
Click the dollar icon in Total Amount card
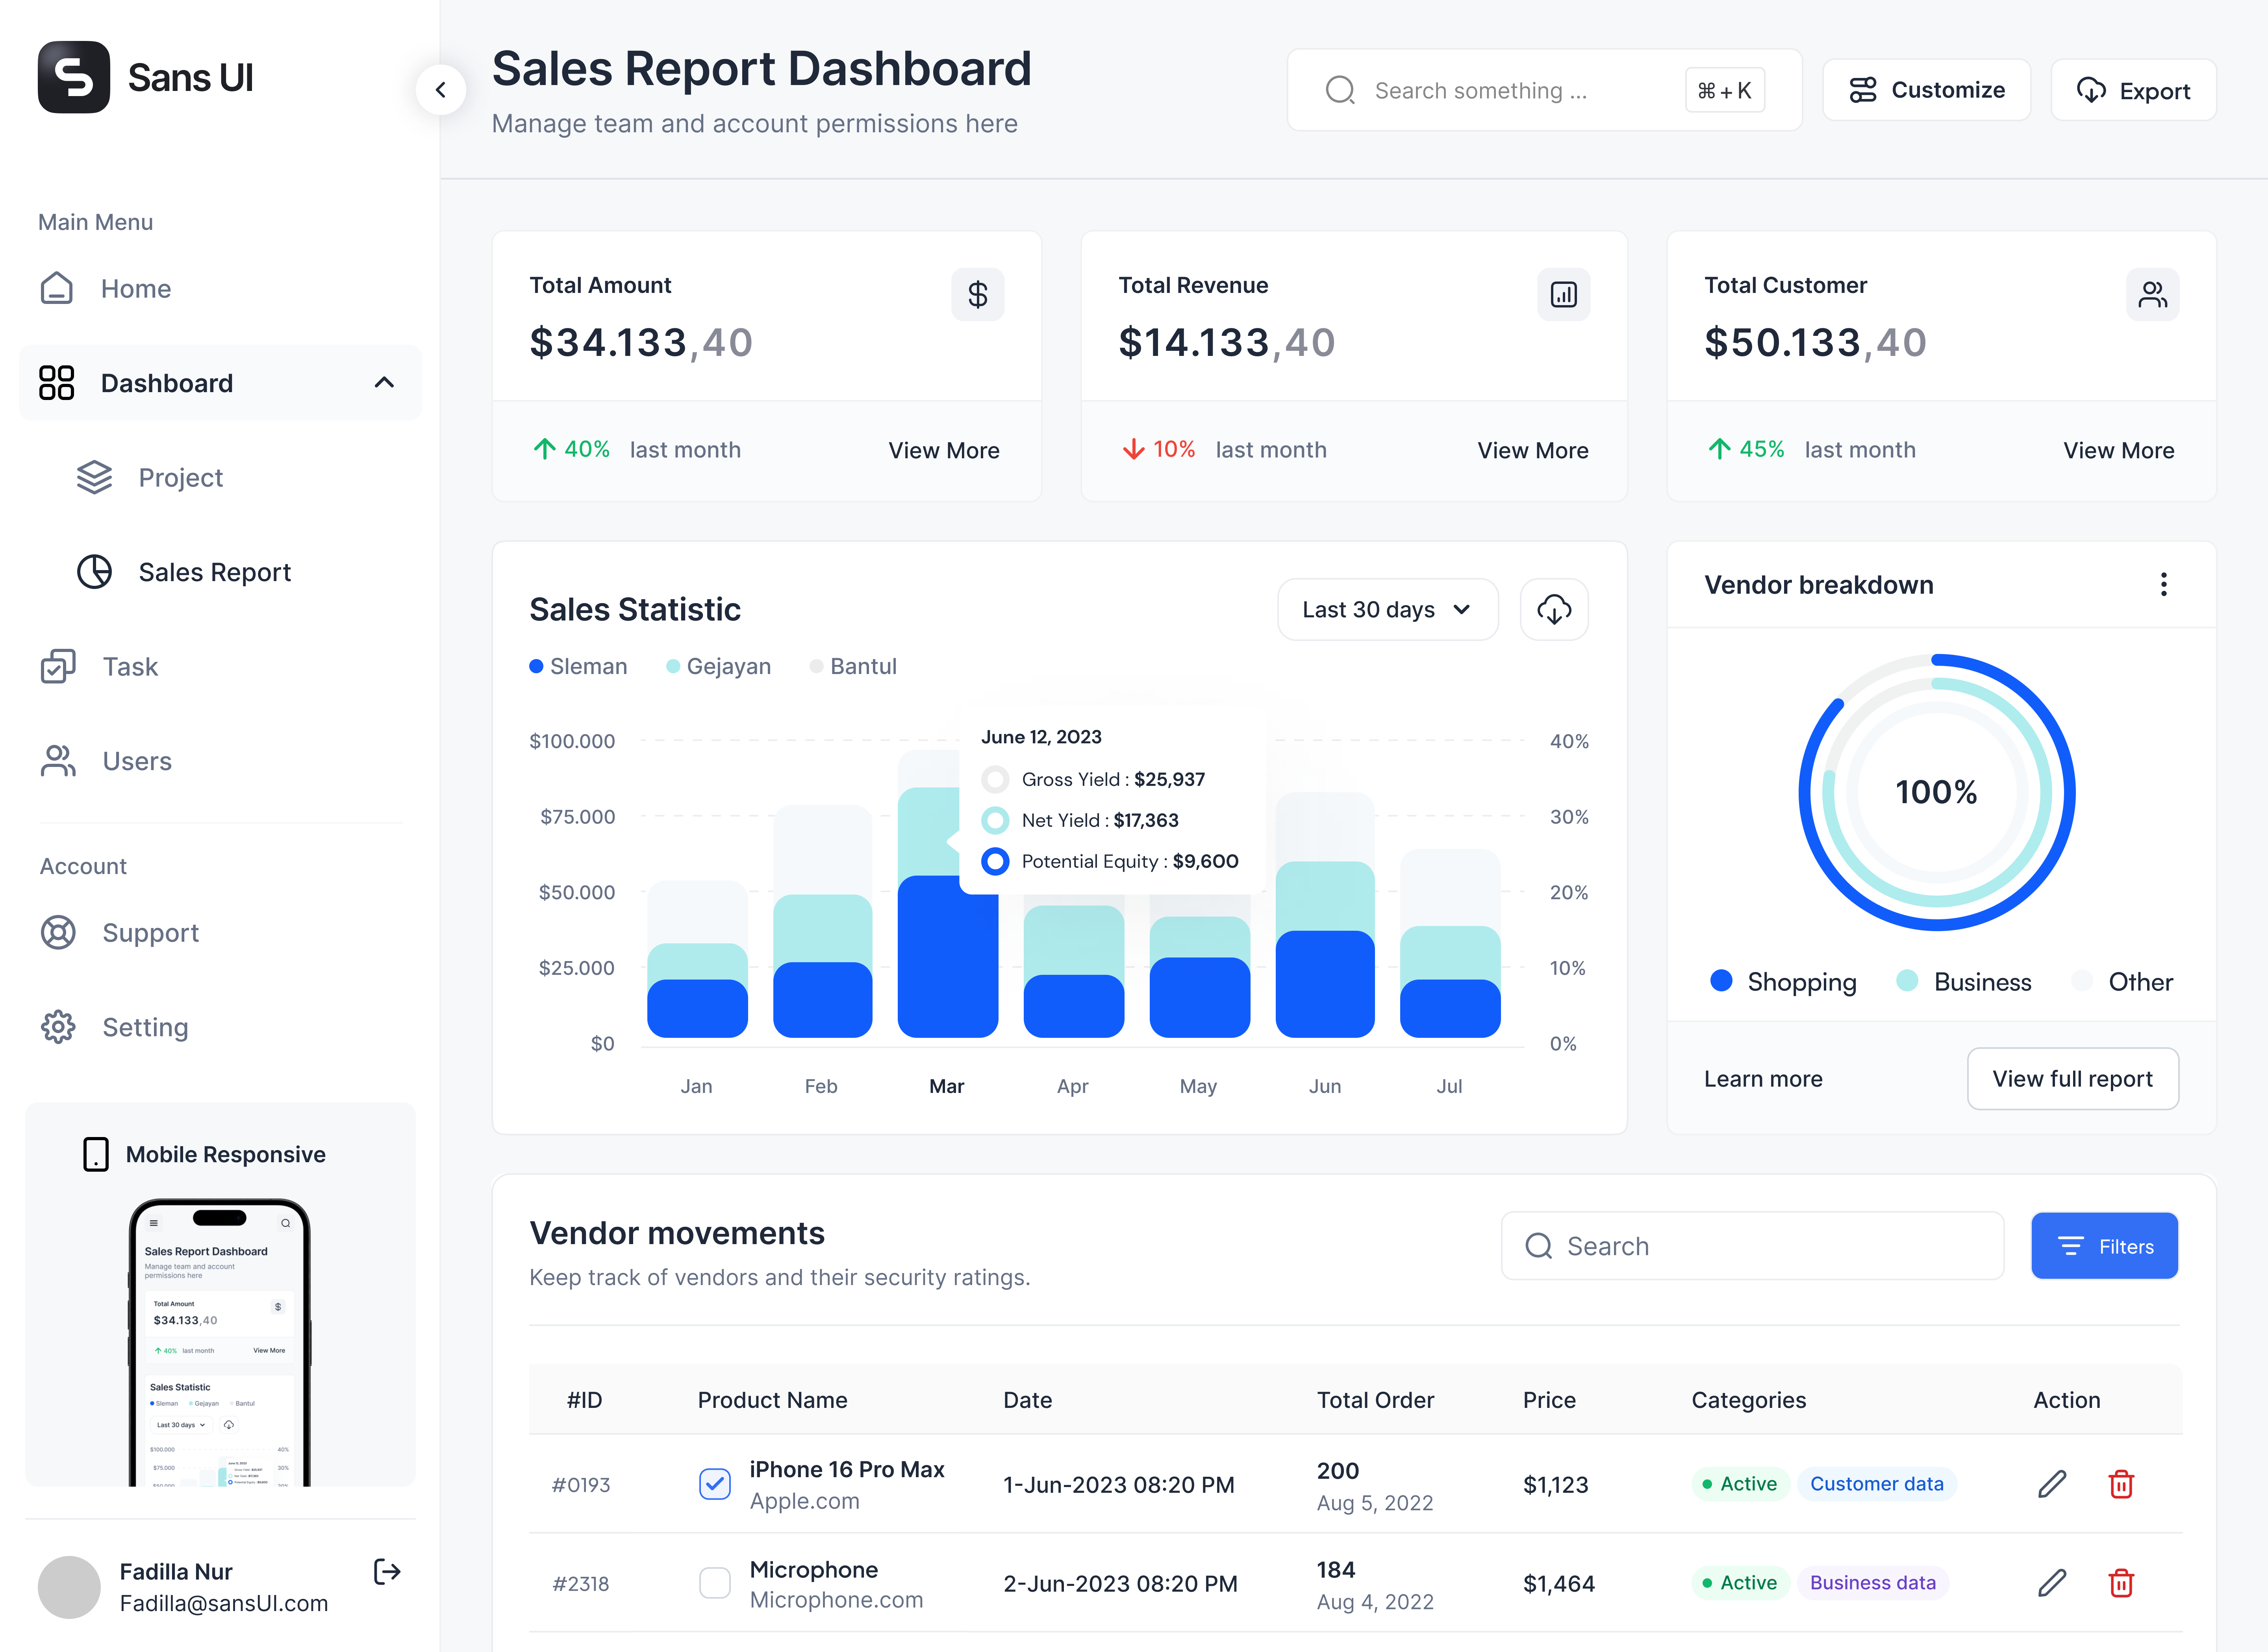point(977,294)
